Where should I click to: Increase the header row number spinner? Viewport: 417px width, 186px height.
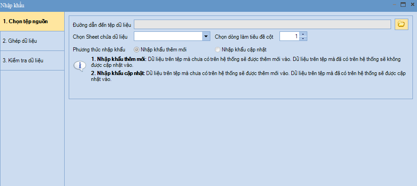303,34
